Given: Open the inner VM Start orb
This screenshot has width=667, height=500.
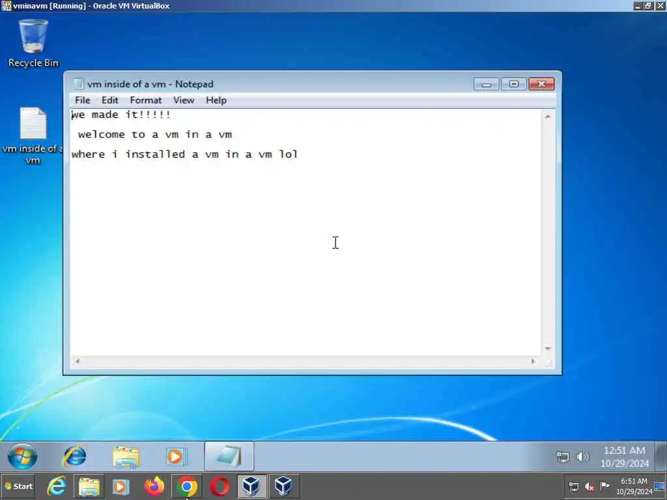Looking at the screenshot, I should 22,456.
